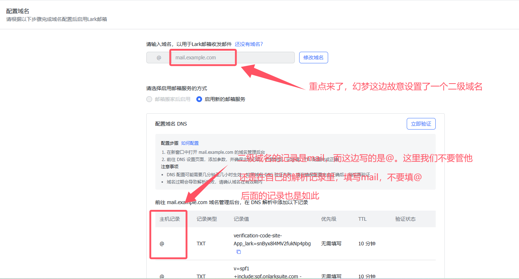The height and width of the screenshot is (279, 519).
Task: Click the 配置域名 DNS section title
Action: coord(171,124)
